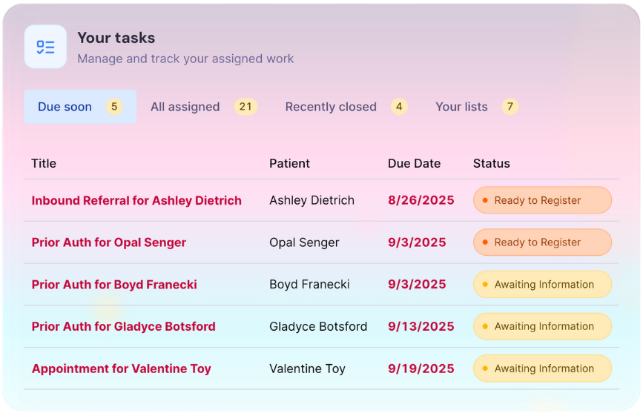Open Prior Auth for Opal Senger
The image size is (643, 413).
[109, 242]
